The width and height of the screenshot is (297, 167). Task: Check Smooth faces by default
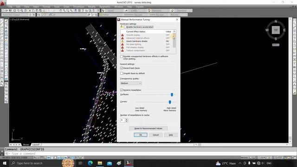122,73
